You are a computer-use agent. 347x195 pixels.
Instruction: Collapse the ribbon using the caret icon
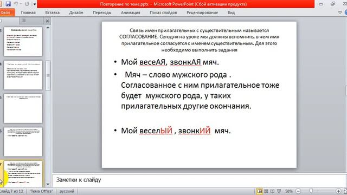tap(340, 12)
